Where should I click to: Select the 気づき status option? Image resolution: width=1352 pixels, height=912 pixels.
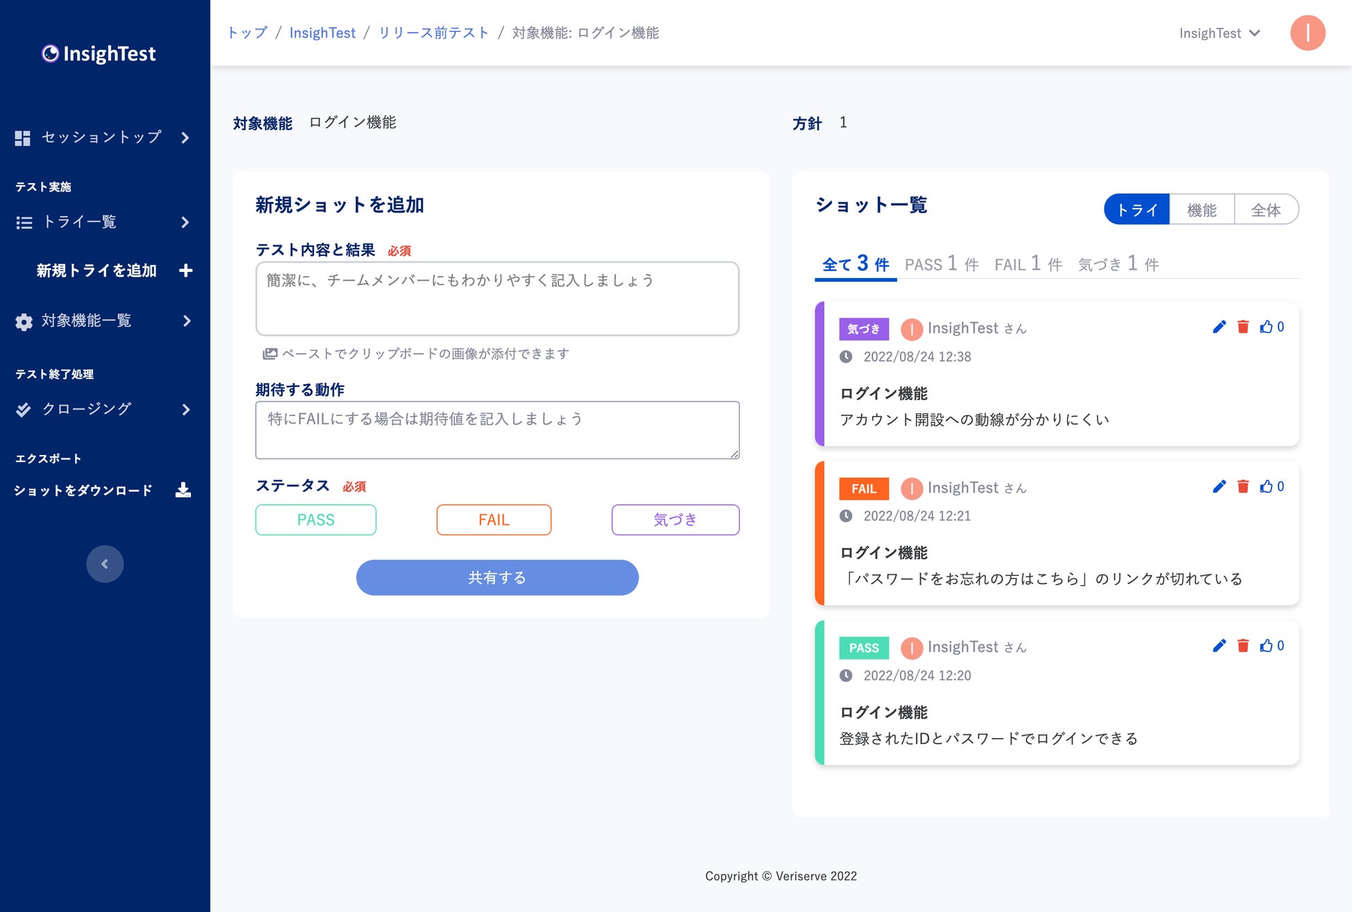(675, 519)
